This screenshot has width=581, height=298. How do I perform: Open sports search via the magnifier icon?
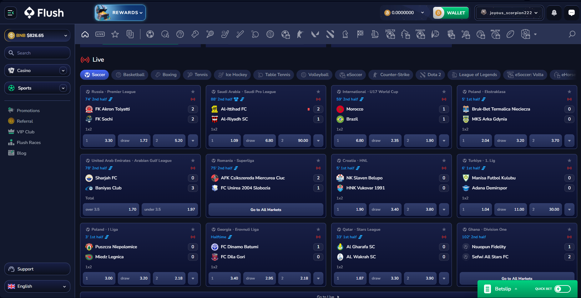(x=572, y=34)
